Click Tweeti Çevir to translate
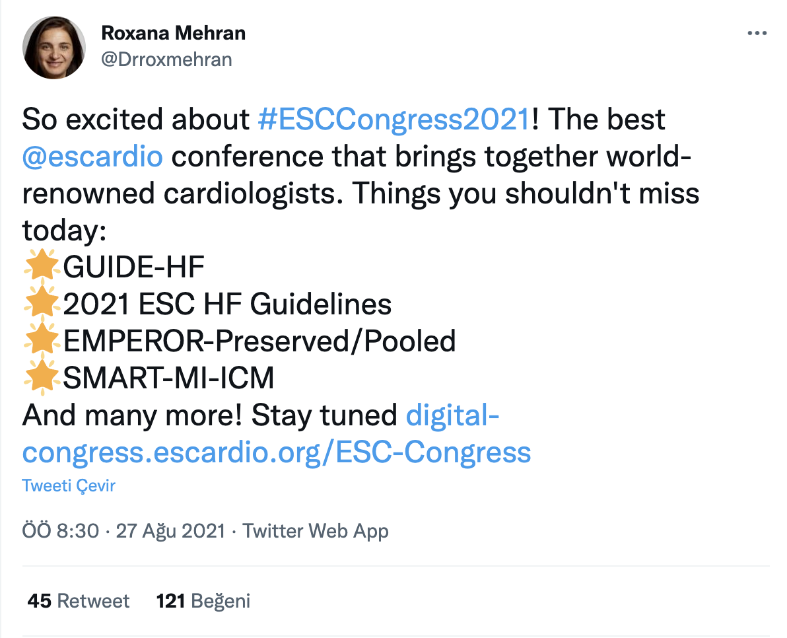Screen dimensions: 787x638 click(x=69, y=486)
